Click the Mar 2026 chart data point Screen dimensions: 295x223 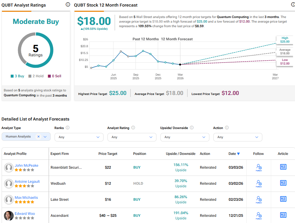[x=180, y=64]
